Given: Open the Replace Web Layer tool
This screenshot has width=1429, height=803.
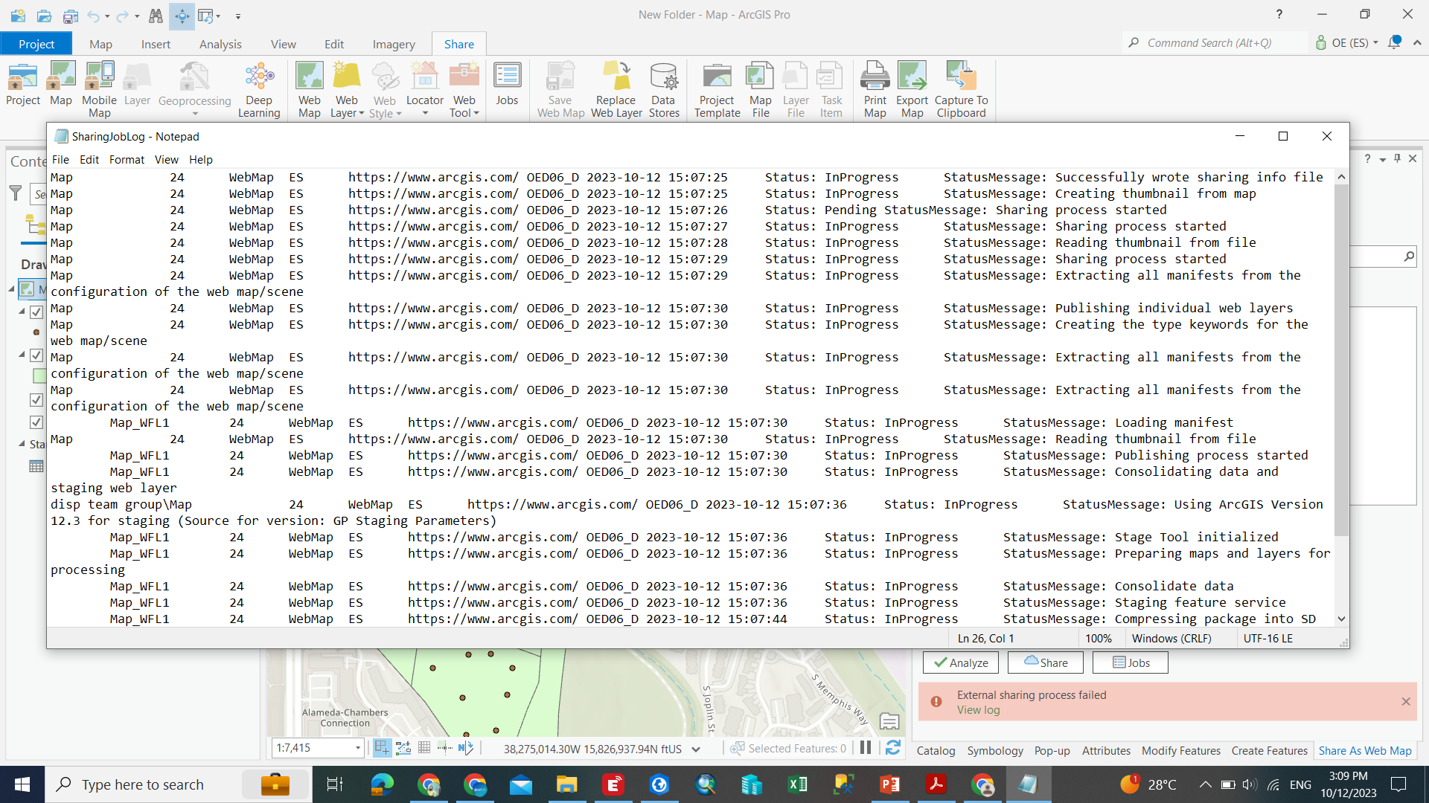Looking at the screenshot, I should pos(616,88).
